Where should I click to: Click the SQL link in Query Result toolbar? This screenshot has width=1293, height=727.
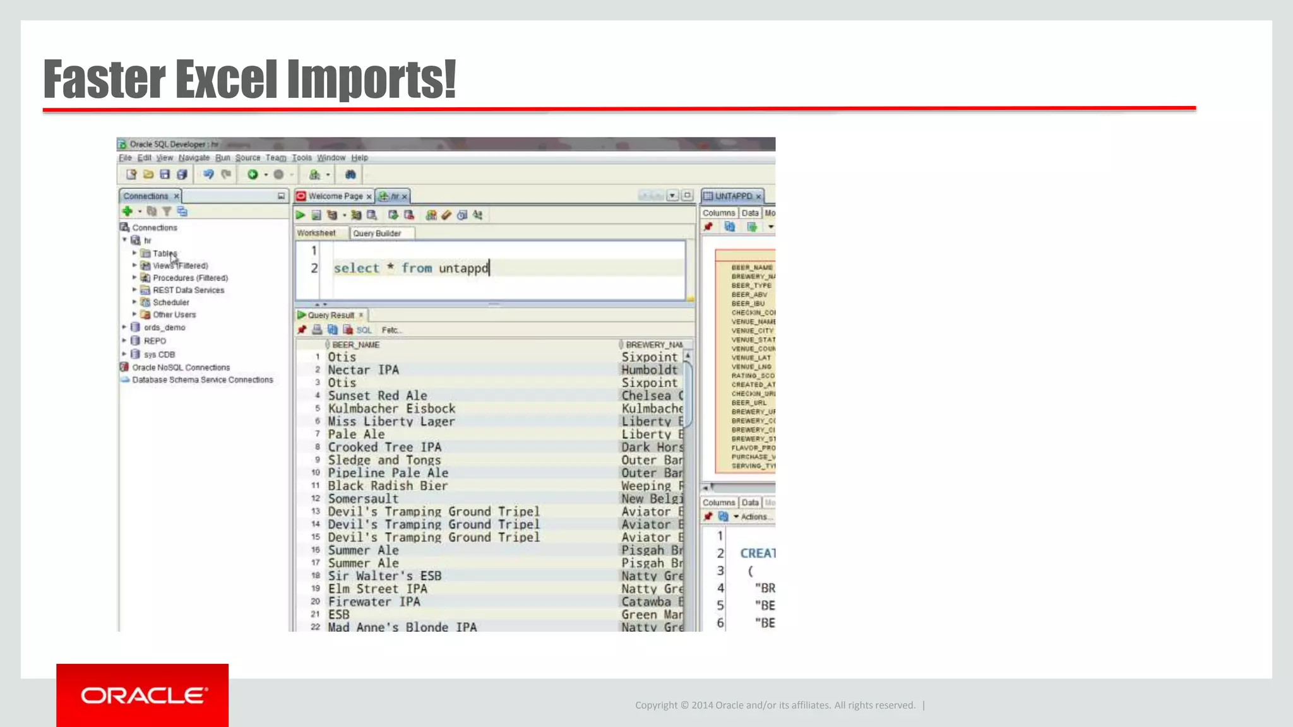(x=364, y=330)
